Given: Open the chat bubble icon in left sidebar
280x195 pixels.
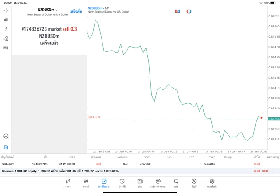Looking at the screenshot, I should click(6, 137).
